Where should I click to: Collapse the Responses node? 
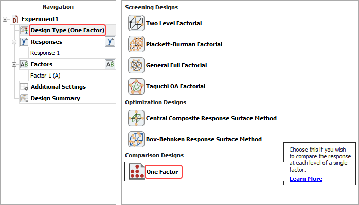(x=14, y=42)
